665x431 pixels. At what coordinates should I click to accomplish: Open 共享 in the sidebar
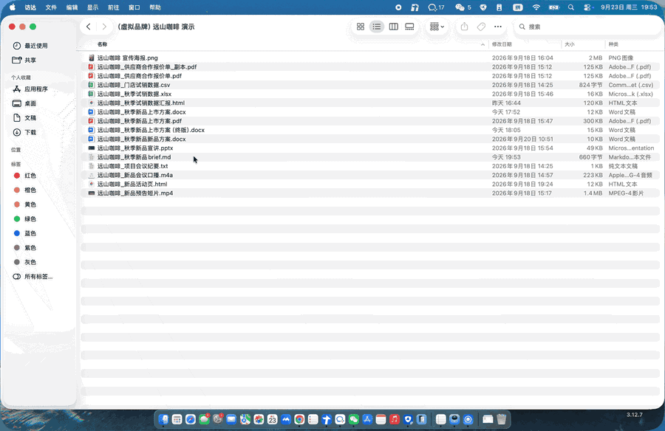click(24, 61)
